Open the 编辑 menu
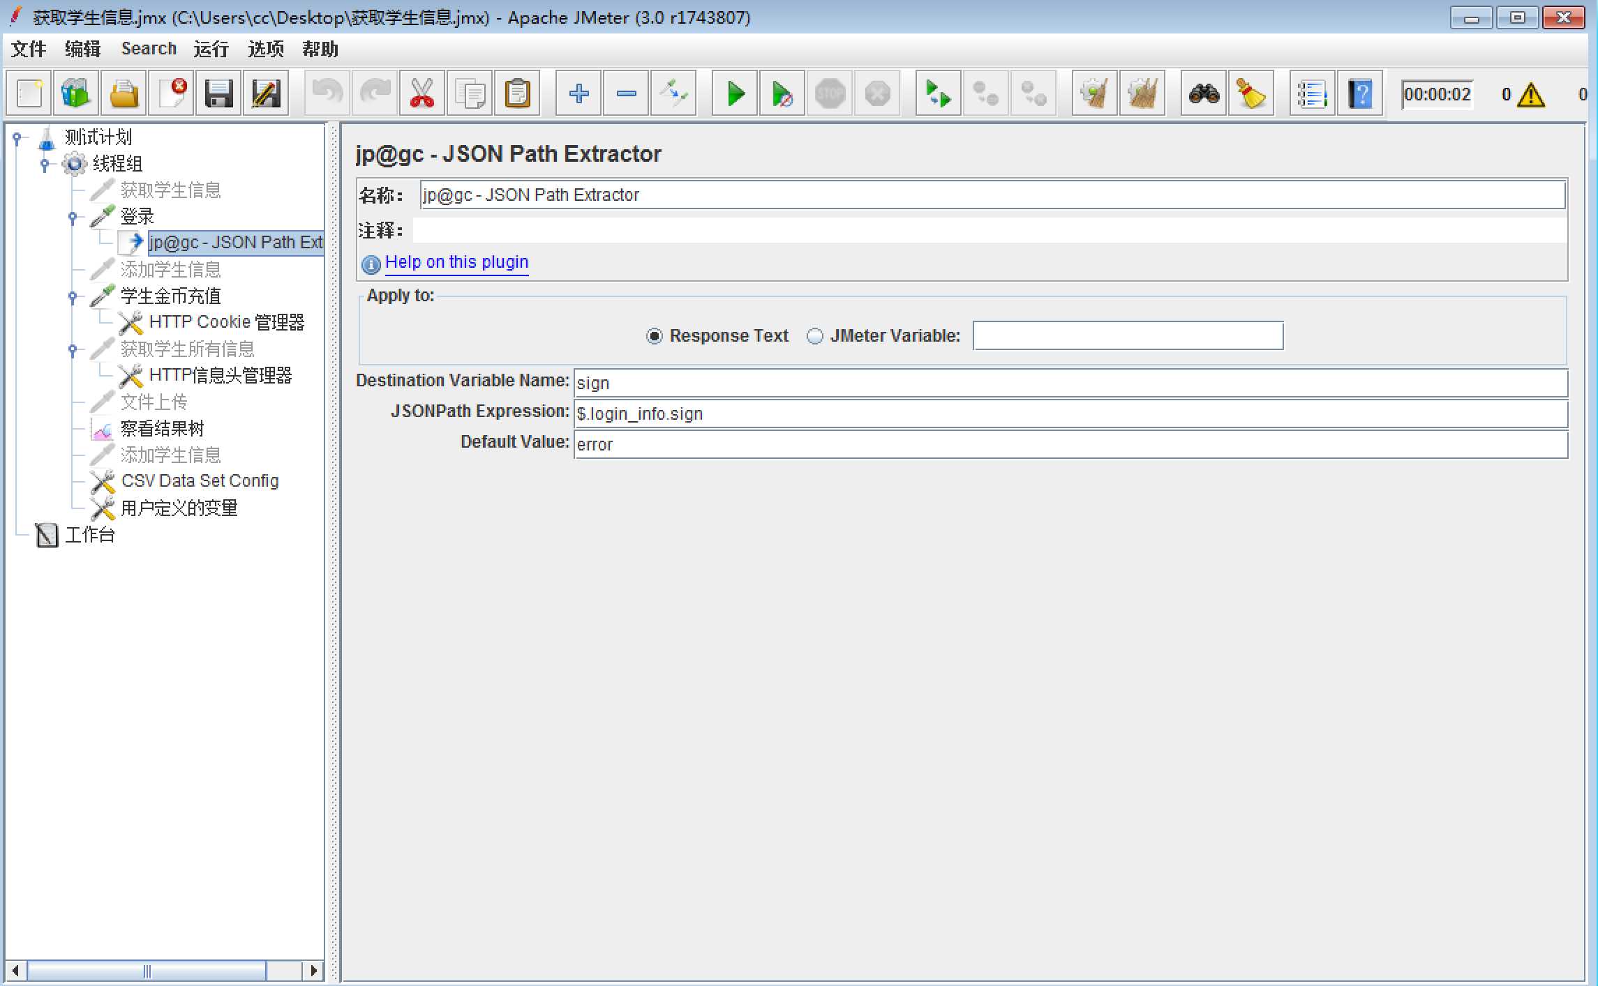This screenshot has width=1598, height=986. [83, 49]
